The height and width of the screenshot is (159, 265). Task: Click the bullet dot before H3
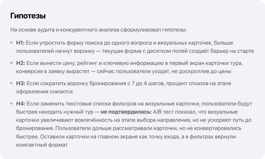coord(11,83)
